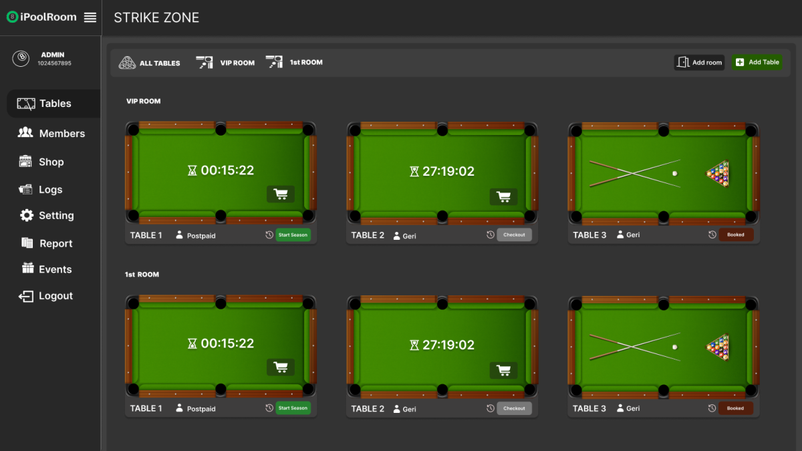Click the history icon on VIP Table 3
The image size is (802, 451).
(x=712, y=235)
